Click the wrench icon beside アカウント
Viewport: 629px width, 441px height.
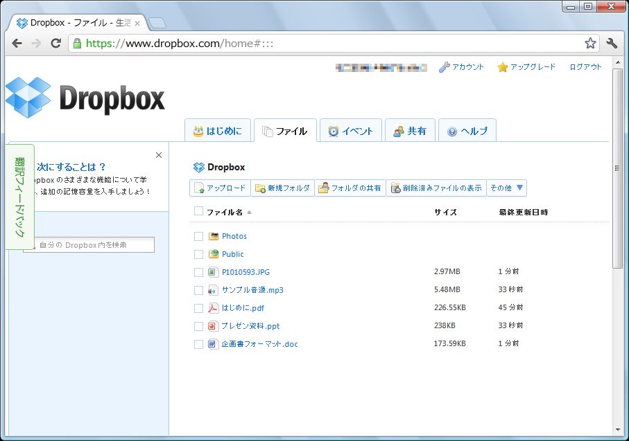point(444,67)
